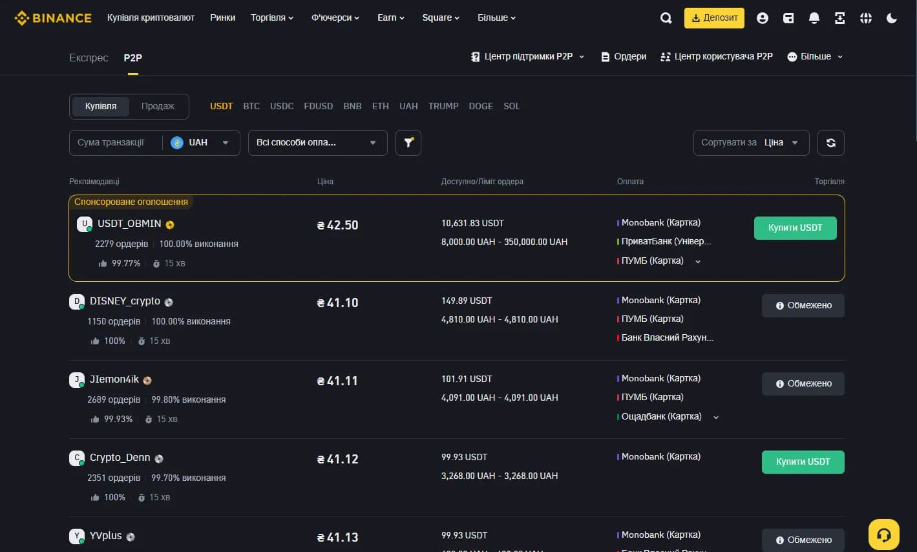Click Обмежено button for JIemon4ik
This screenshot has height=552, width=917.
(x=803, y=384)
